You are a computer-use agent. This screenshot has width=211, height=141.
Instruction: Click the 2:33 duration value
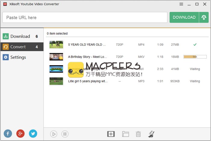160,69
